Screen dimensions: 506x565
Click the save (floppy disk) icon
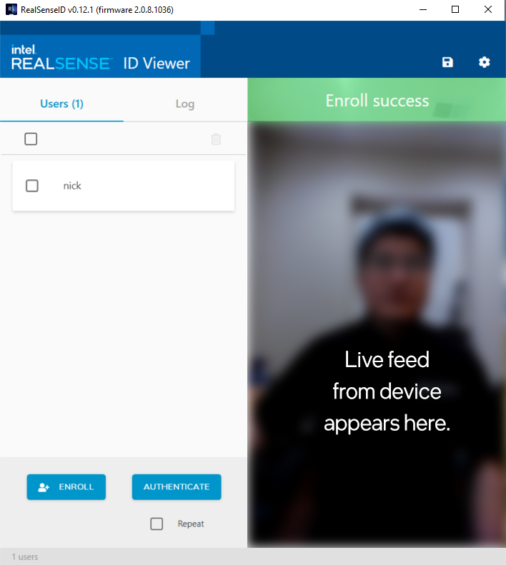[447, 62]
